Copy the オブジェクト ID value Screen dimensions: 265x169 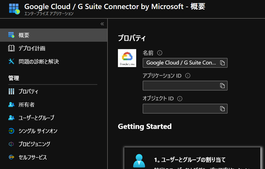[x=222, y=109]
